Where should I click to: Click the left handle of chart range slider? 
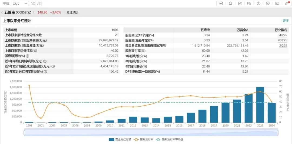pos(24,132)
